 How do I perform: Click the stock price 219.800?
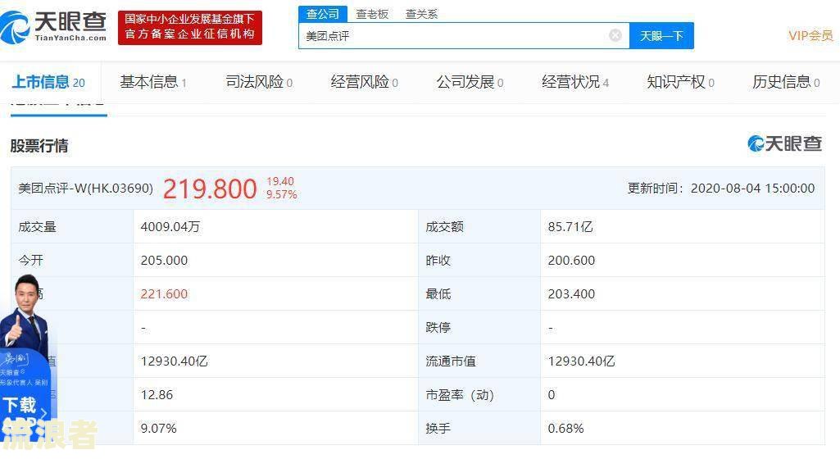pyautogui.click(x=210, y=189)
